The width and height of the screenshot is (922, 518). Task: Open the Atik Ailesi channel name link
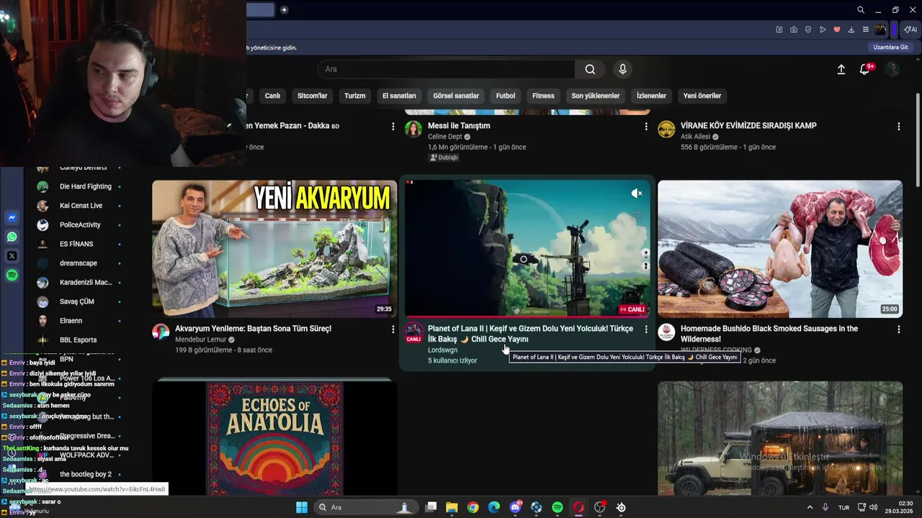695,137
